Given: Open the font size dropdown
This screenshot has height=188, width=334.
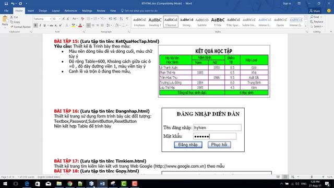Looking at the screenshot, I should click(x=59, y=19).
